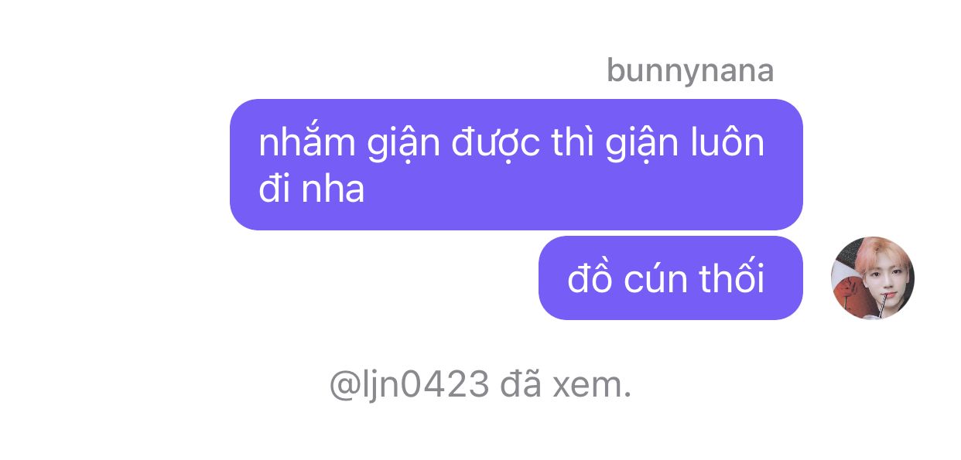Open ljn0423's profile from the read receipt
This screenshot has height=460, width=961.
tap(409, 385)
